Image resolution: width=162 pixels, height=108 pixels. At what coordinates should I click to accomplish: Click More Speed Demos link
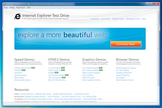click(23, 80)
